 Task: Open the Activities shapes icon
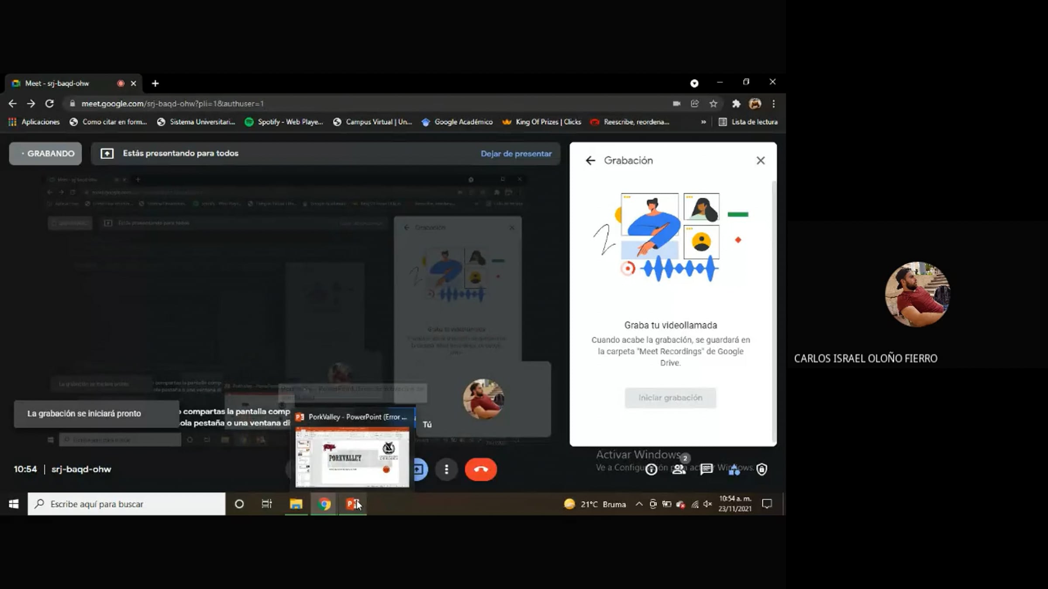[x=734, y=469]
